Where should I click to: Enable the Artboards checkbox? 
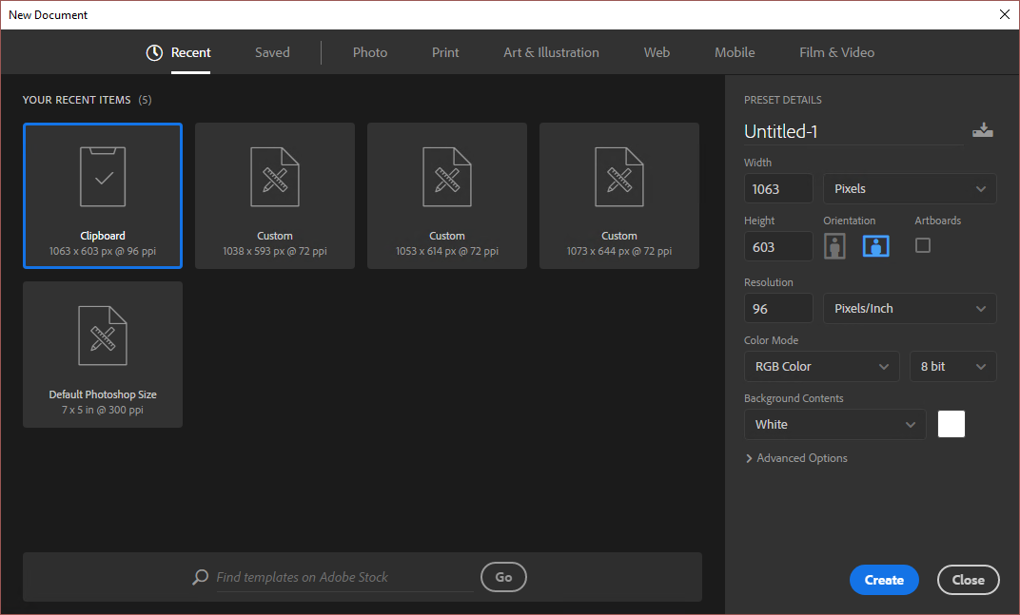[x=922, y=245]
